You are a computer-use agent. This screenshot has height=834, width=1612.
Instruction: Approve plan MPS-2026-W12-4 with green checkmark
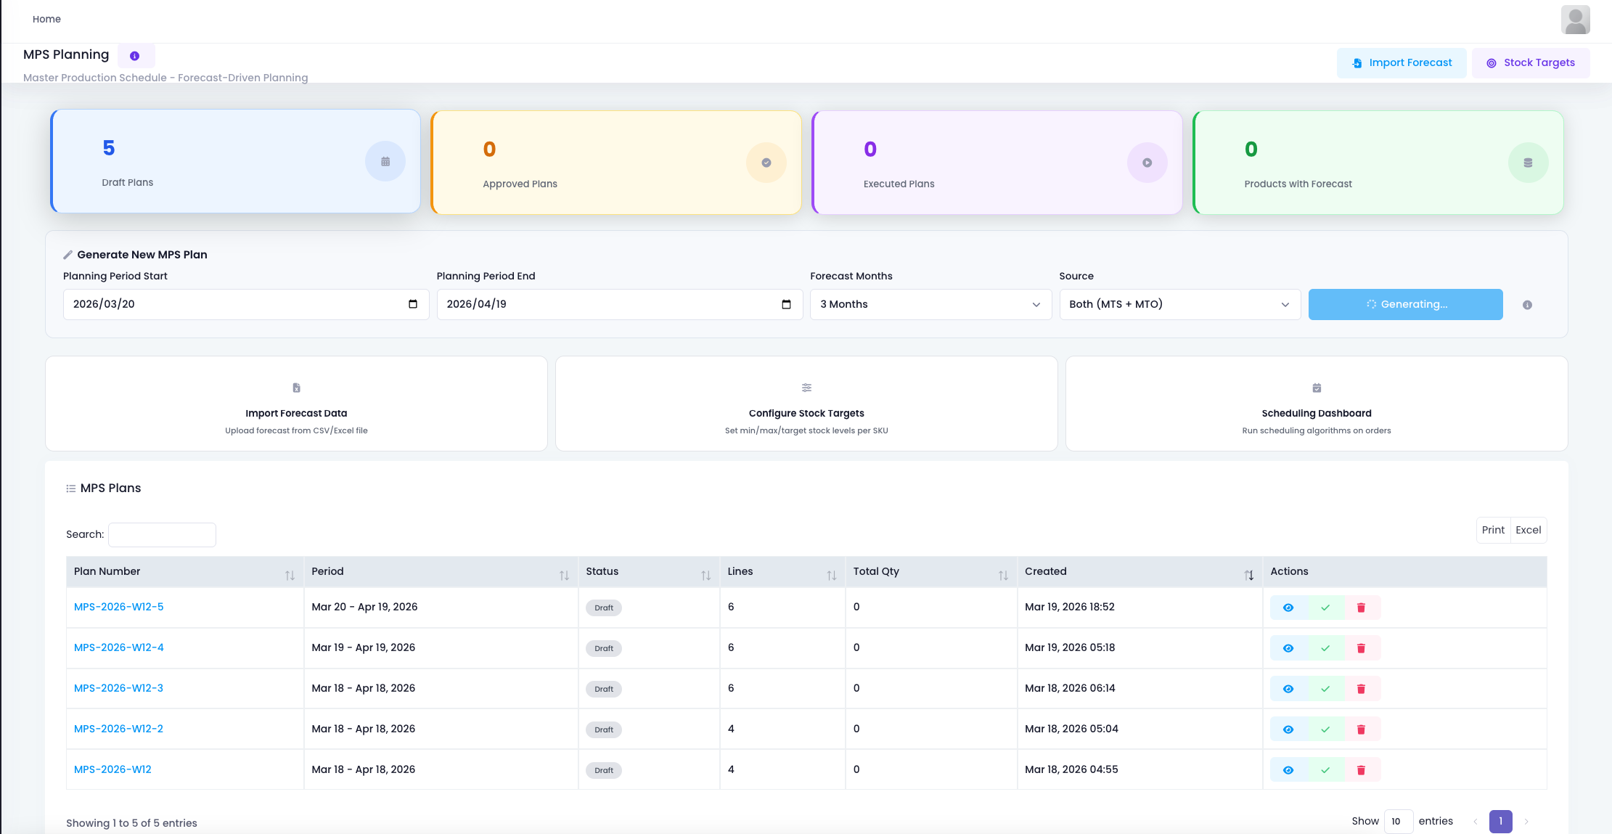(x=1325, y=648)
